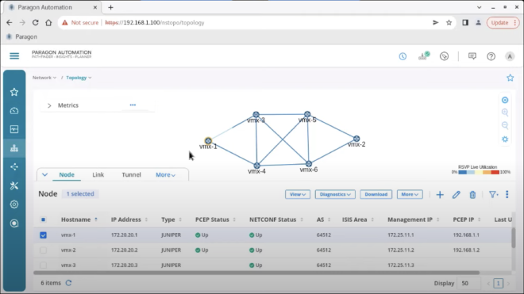Open the More actions dropdown button

tap(410, 194)
